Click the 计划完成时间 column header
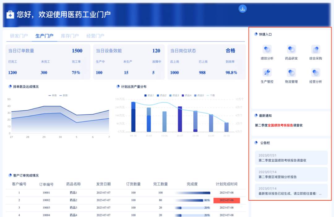Viewport: 334px width, 217px height. pyautogui.click(x=226, y=184)
